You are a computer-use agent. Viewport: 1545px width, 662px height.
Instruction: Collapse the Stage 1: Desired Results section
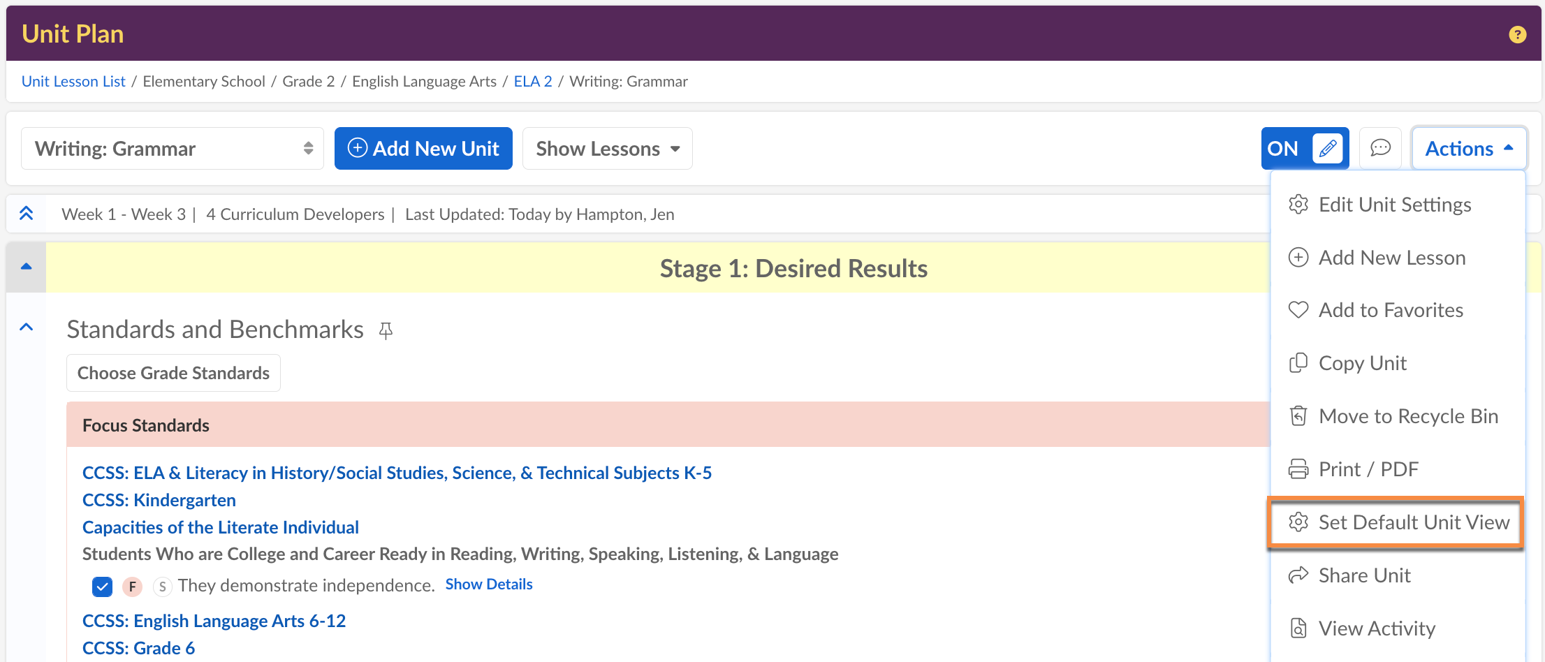[x=27, y=267]
